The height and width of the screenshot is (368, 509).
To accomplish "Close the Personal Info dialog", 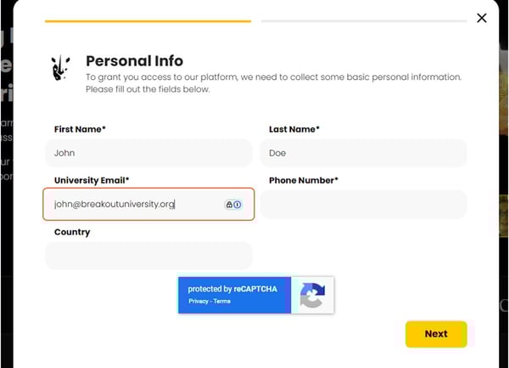I will 482,18.
